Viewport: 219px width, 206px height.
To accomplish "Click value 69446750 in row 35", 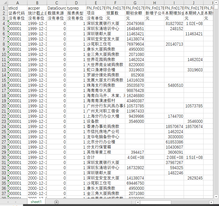I will pyautogui.click(x=135, y=183).
